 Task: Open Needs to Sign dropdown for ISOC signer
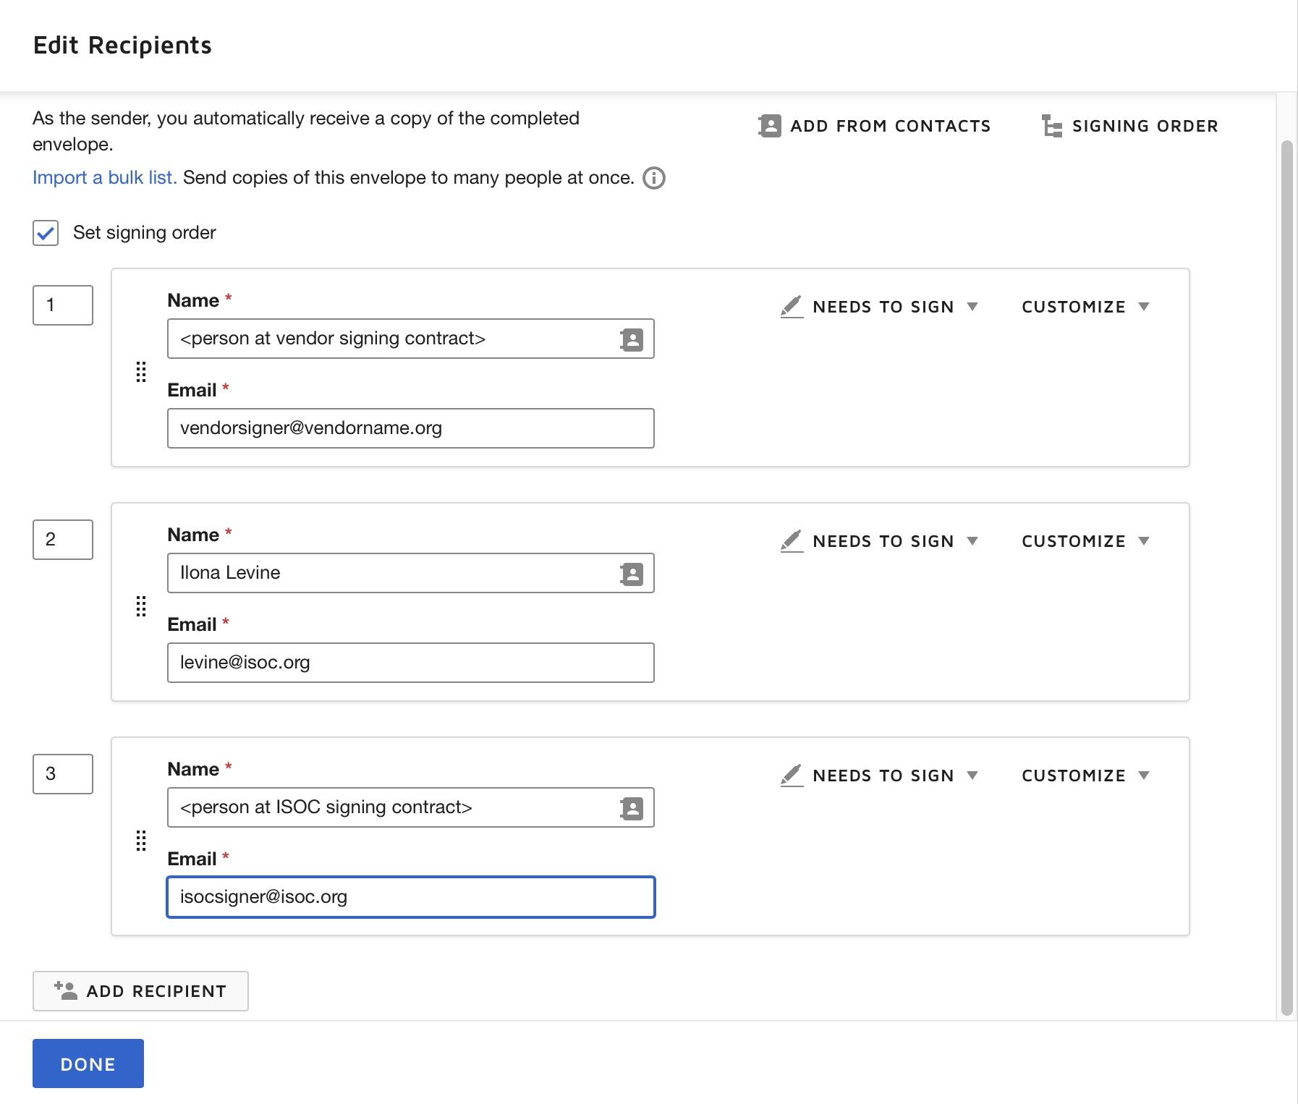point(880,776)
